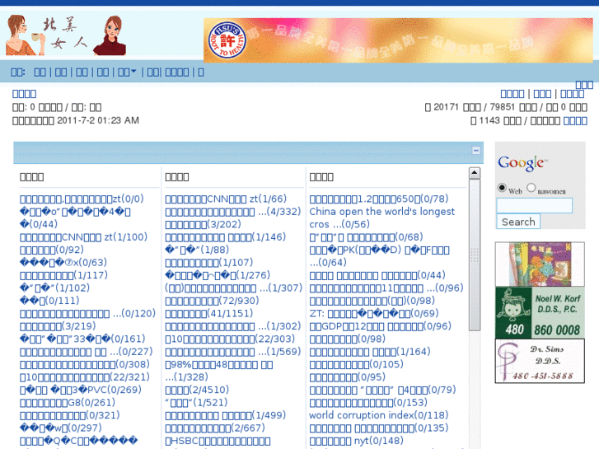Open the link with count (2/667)
Image resolution: width=599 pixels, height=449 pixels.
(x=215, y=428)
